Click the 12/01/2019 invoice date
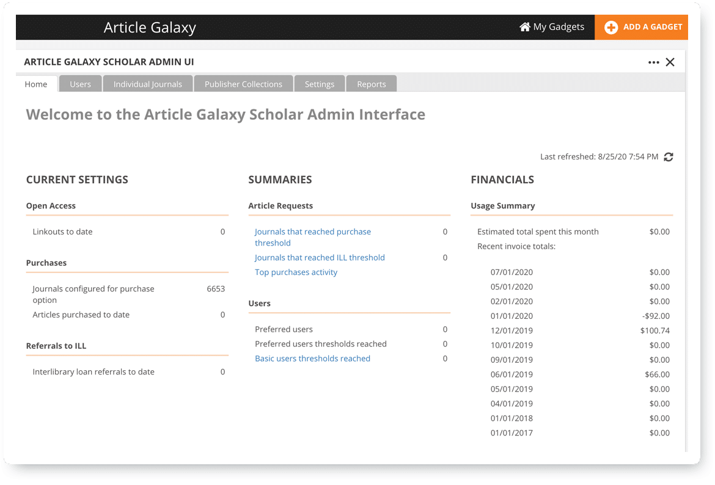715x485 pixels. point(512,330)
